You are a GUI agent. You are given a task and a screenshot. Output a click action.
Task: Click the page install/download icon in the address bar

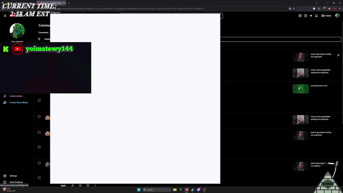click(290, 9)
